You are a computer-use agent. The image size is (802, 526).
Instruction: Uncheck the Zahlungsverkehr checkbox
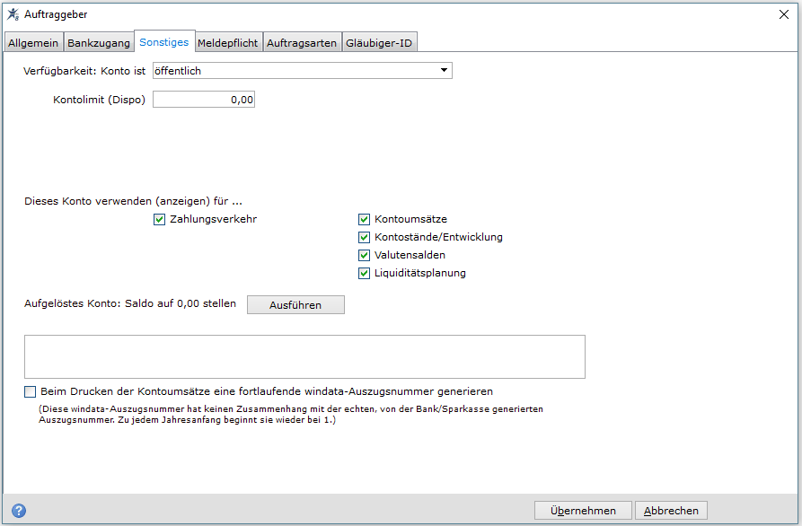click(159, 219)
